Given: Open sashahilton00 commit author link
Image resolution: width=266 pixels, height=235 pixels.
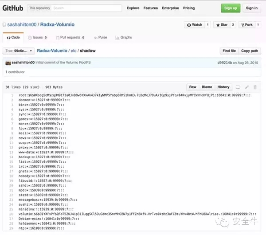Looking at the screenshot, I should pos(23,63).
